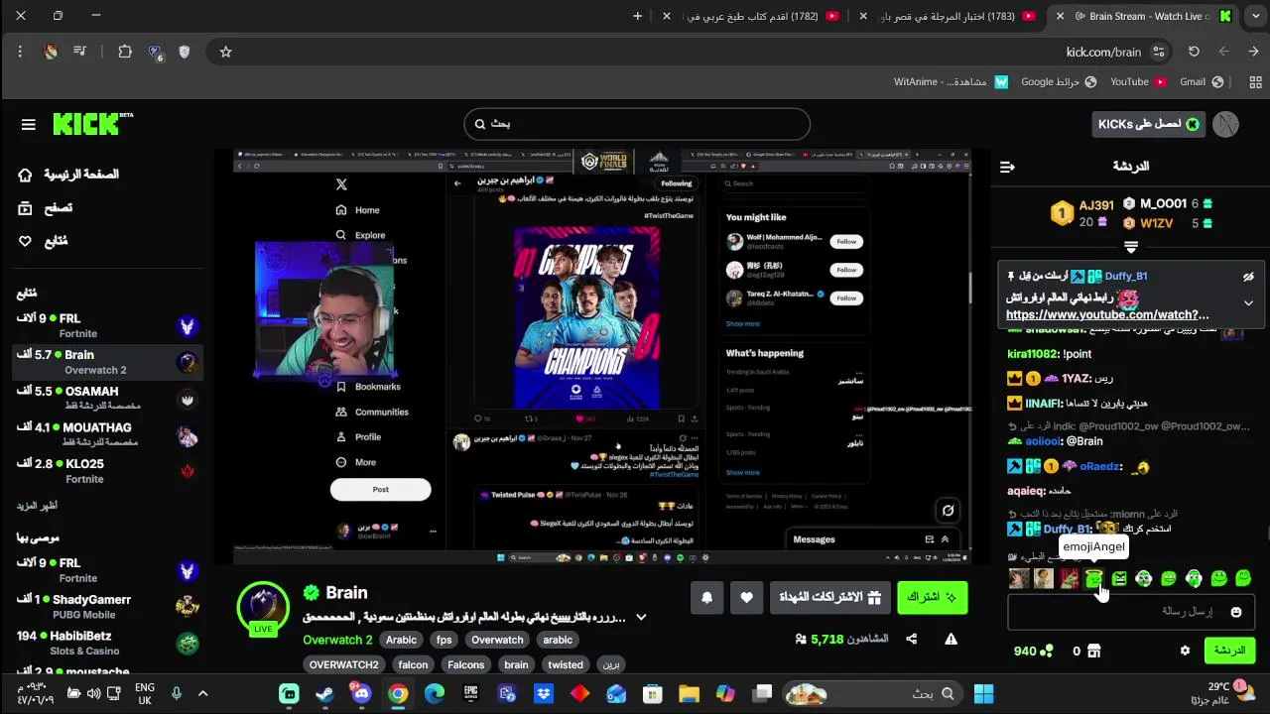Open the Following (مُتابع) sidebar item
1270x714 pixels.
click(44, 242)
